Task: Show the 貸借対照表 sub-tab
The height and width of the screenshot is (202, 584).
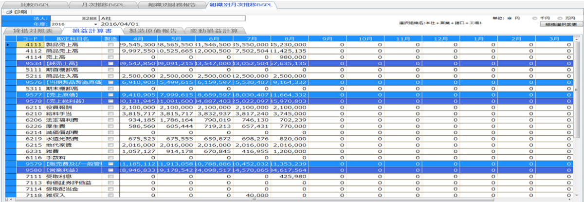Action: (x=30, y=31)
